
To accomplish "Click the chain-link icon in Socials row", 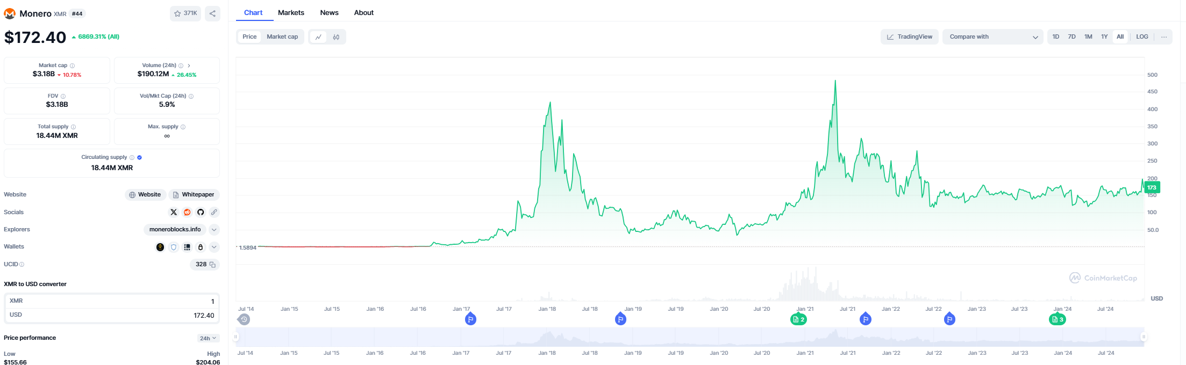I will [x=214, y=212].
